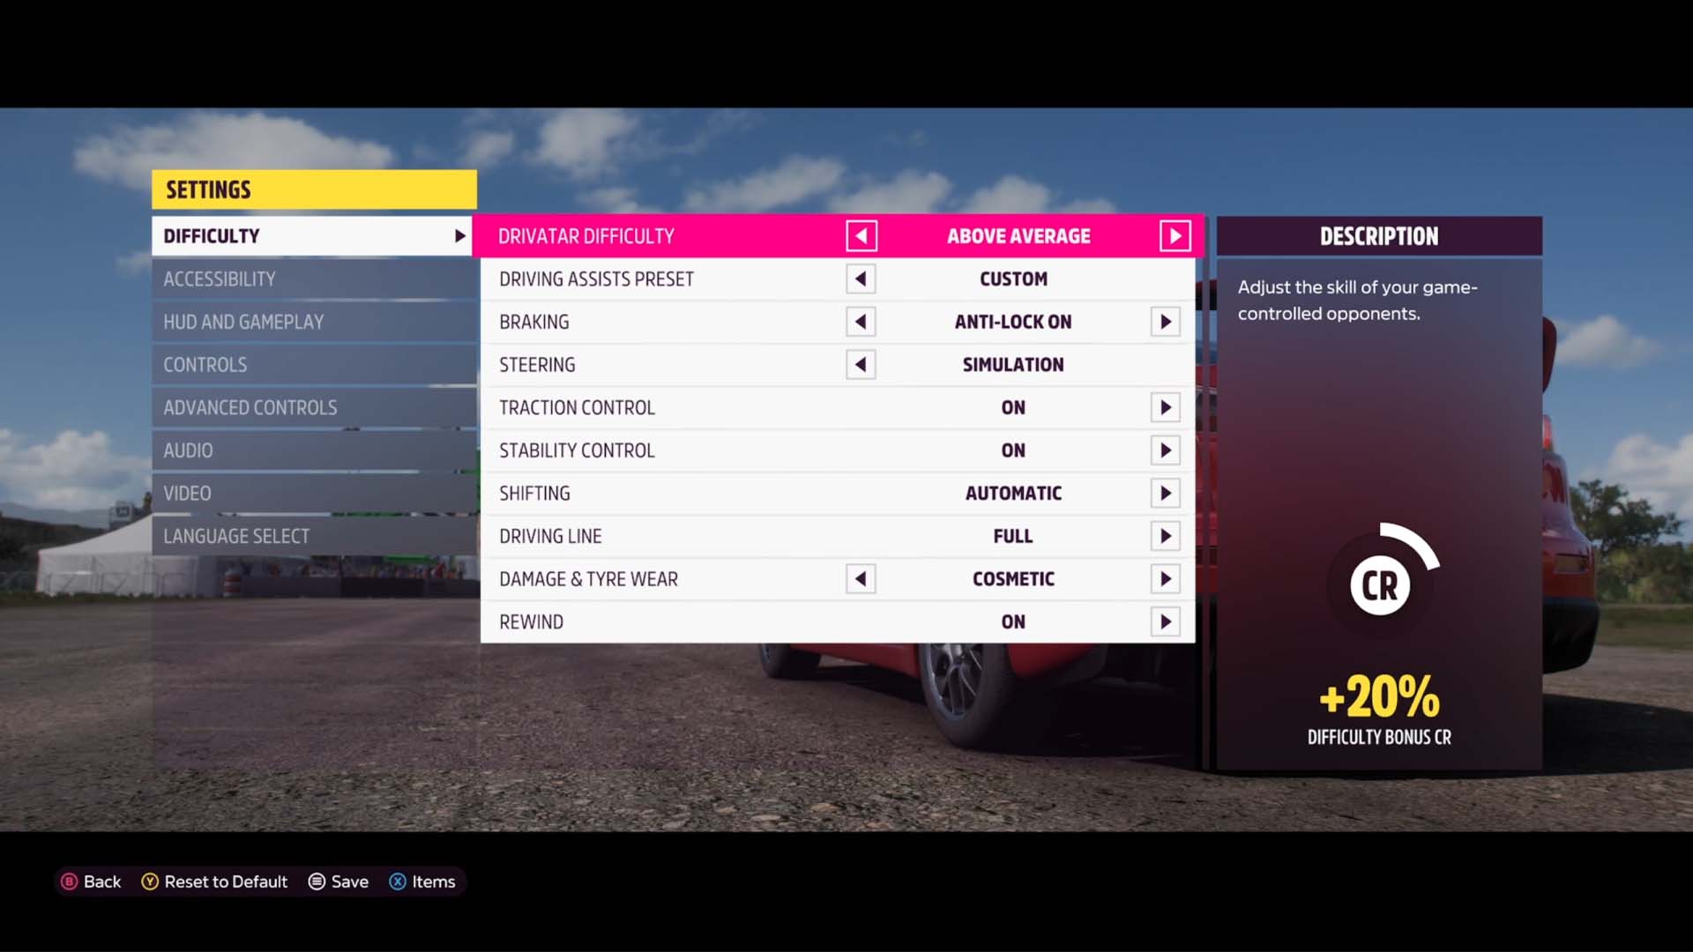Image resolution: width=1693 pixels, height=952 pixels.
Task: Click the CR difficulty bonus icon
Action: tap(1378, 584)
